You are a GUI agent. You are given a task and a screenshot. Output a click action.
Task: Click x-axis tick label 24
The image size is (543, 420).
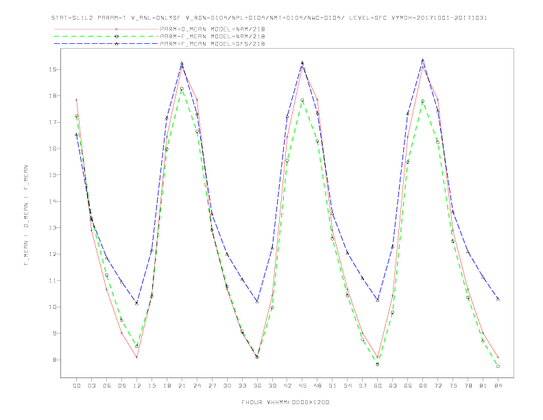[197, 386]
